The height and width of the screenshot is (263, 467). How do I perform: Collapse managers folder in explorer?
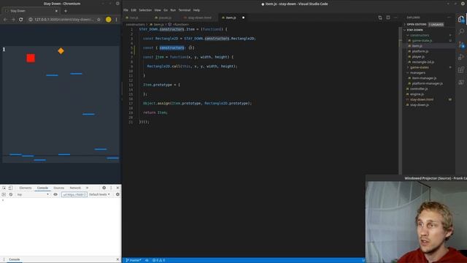coord(417,73)
